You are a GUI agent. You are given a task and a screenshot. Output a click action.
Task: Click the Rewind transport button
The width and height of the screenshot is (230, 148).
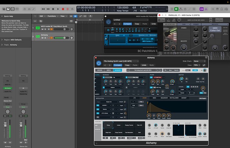point(43,9)
